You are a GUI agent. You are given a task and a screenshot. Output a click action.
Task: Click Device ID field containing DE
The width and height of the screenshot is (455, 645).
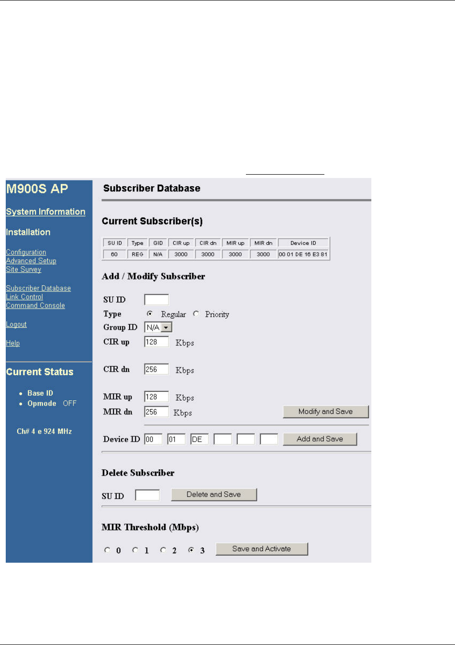click(x=199, y=439)
